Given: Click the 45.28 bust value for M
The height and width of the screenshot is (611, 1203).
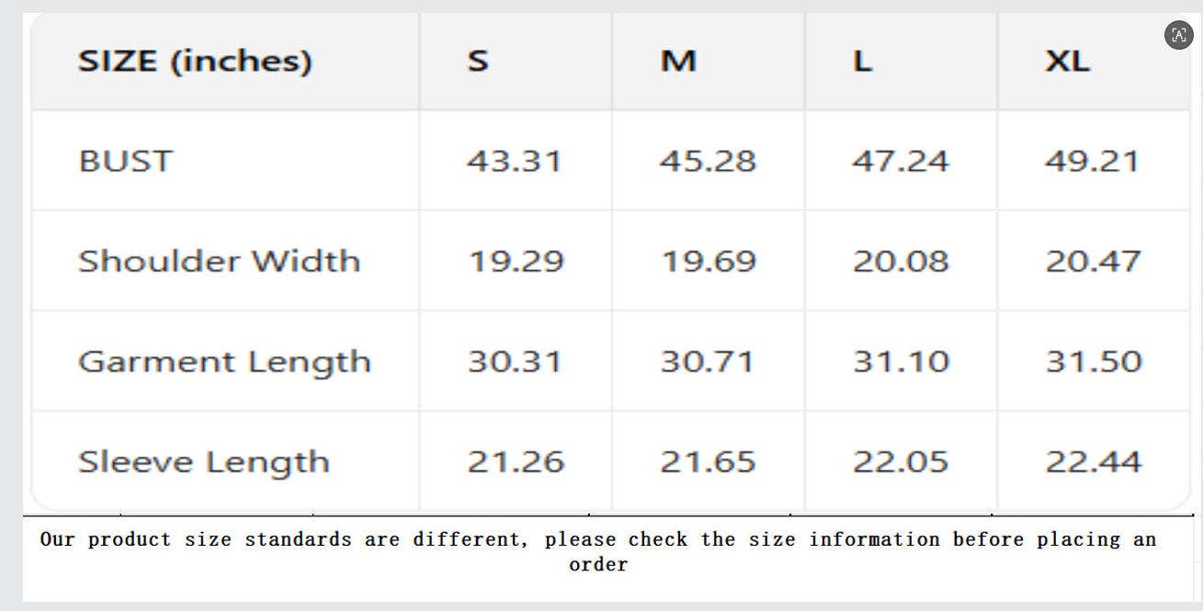Looking at the screenshot, I should tap(708, 162).
